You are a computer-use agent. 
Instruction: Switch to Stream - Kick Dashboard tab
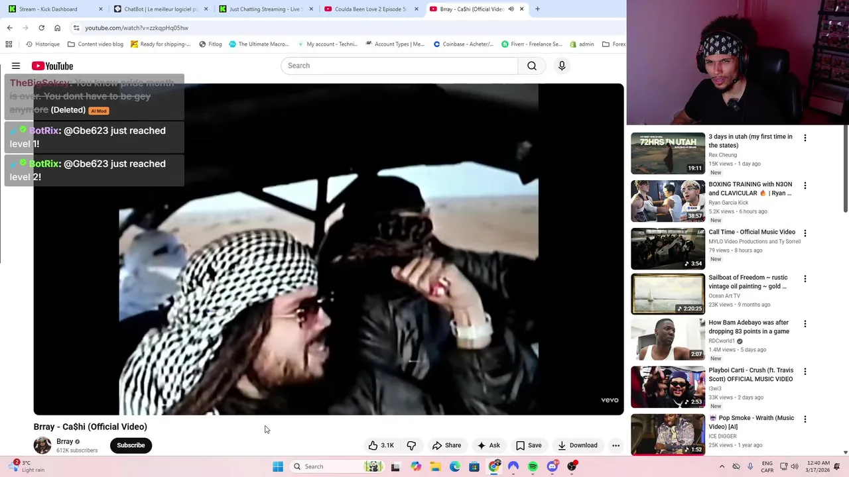tap(56, 9)
